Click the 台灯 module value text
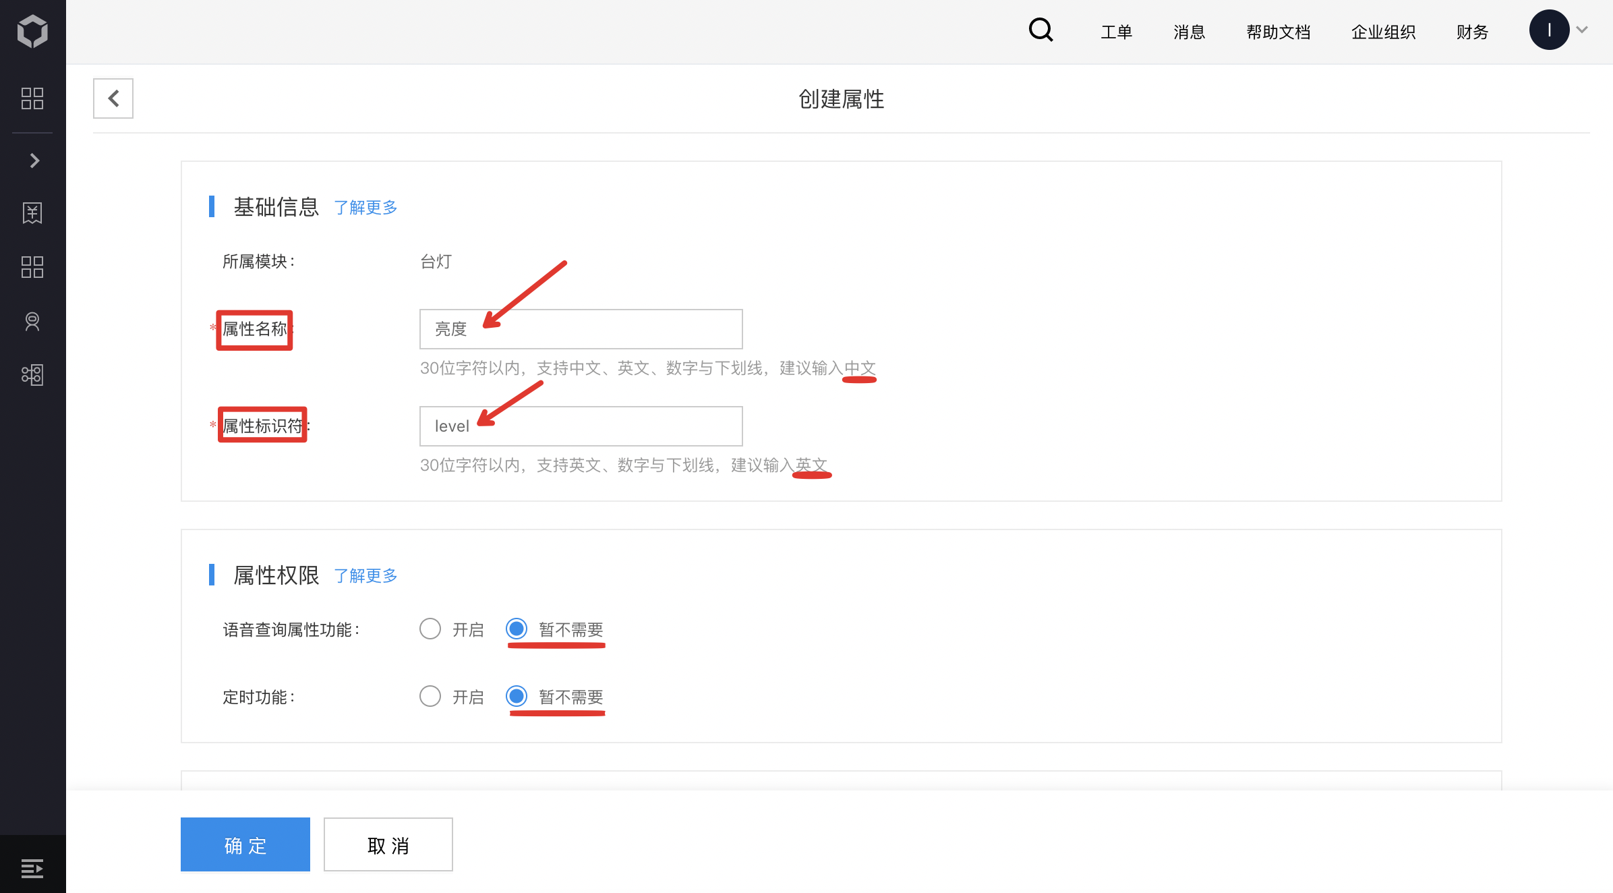This screenshot has height=893, width=1613. (436, 262)
